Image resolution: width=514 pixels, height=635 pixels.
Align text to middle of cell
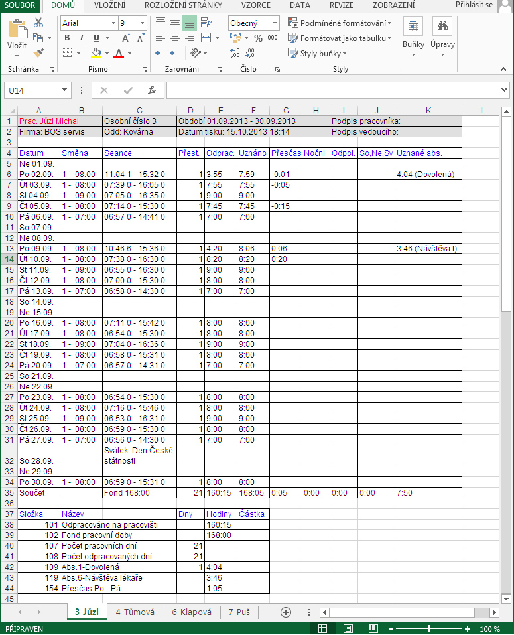point(175,21)
